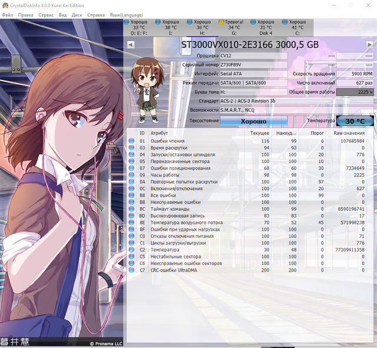Click status orb for Отказы отключения питания
The image size is (377, 348).
click(x=131, y=236)
